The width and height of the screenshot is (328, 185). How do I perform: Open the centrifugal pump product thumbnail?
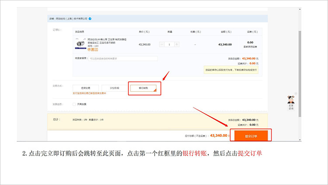click(80, 44)
